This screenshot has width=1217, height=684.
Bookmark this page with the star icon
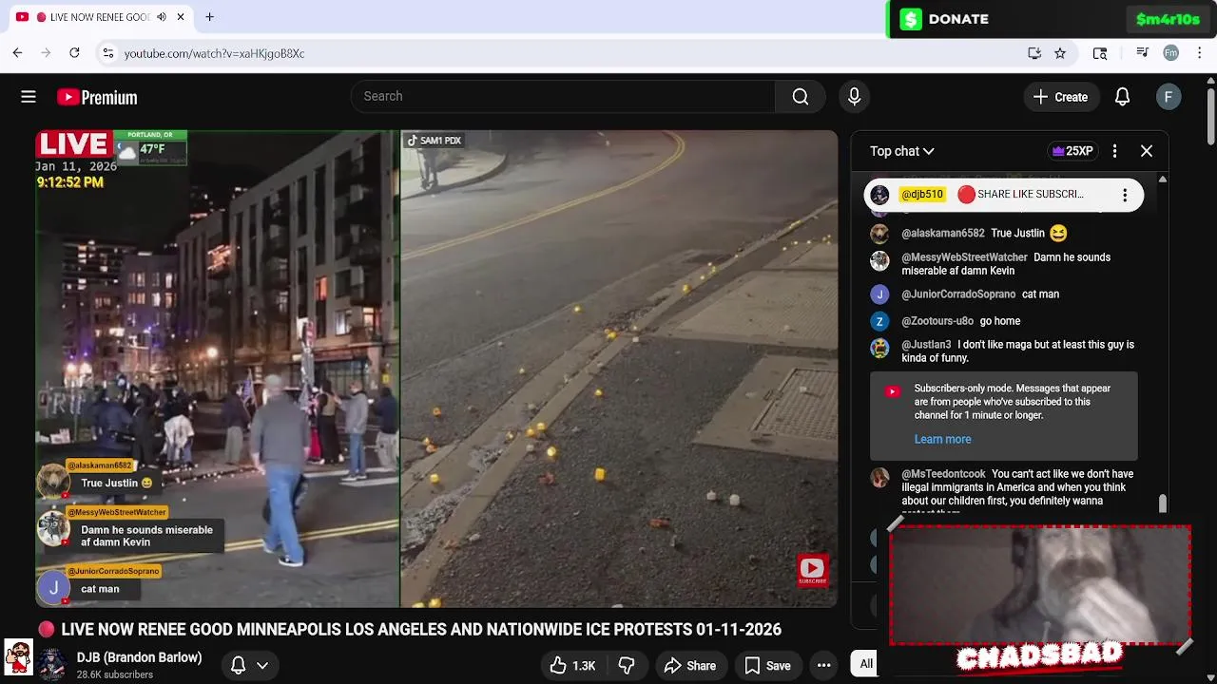[x=1060, y=53]
